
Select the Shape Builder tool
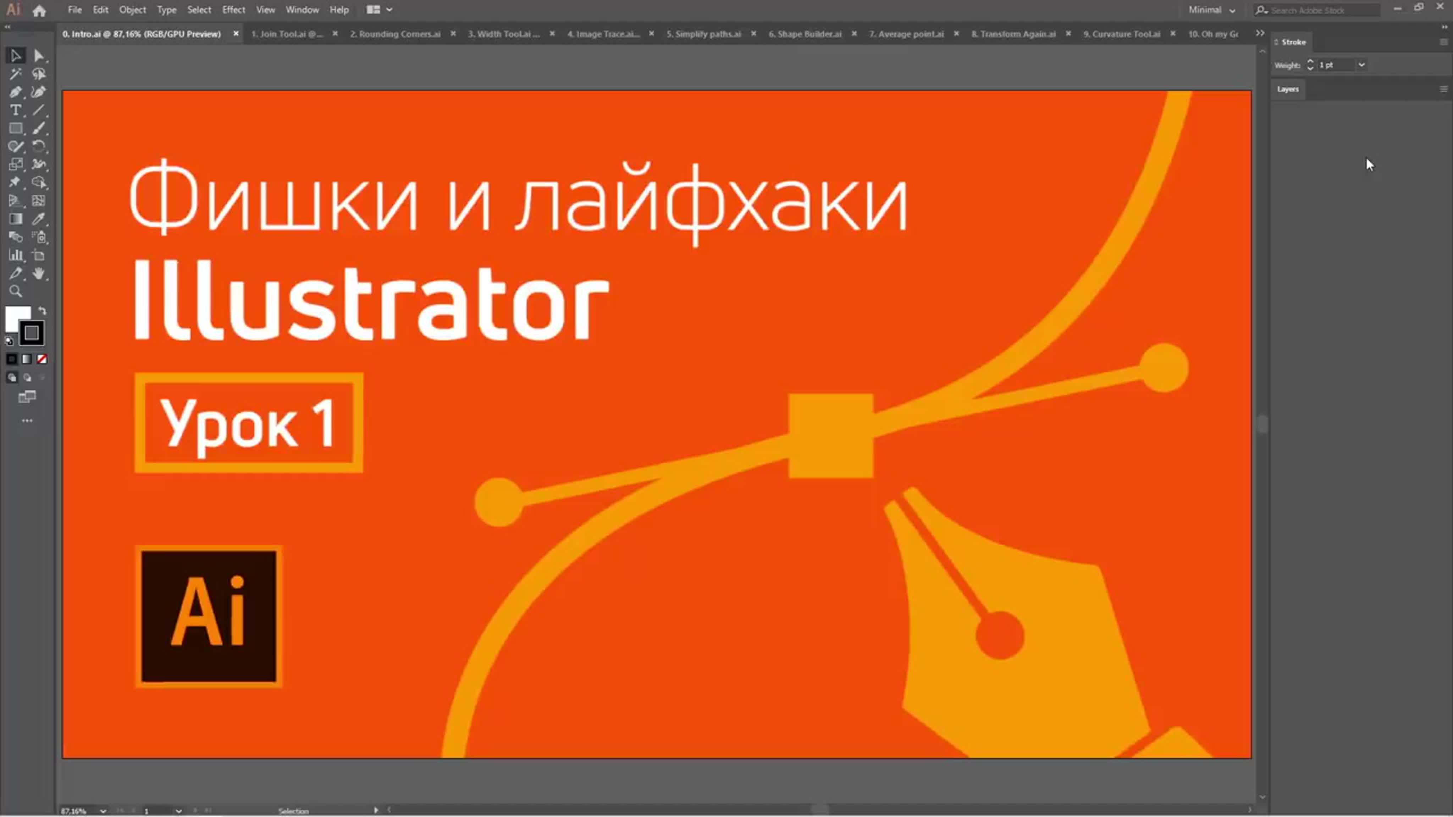[x=38, y=183]
